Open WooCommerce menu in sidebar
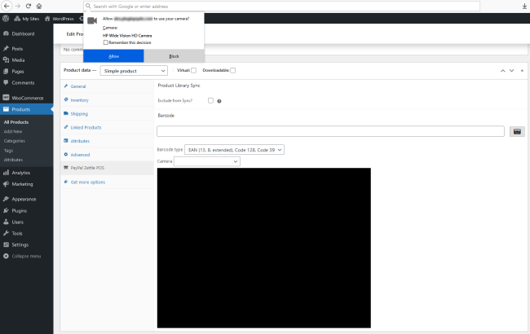Image resolution: width=530 pixels, height=334 pixels. (x=26, y=98)
